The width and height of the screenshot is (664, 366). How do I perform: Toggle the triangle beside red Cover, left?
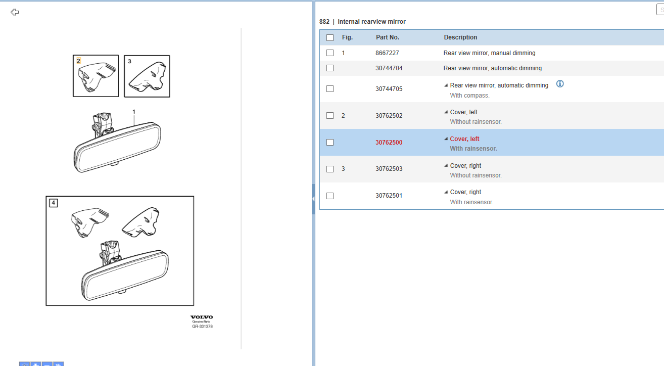[x=446, y=139]
